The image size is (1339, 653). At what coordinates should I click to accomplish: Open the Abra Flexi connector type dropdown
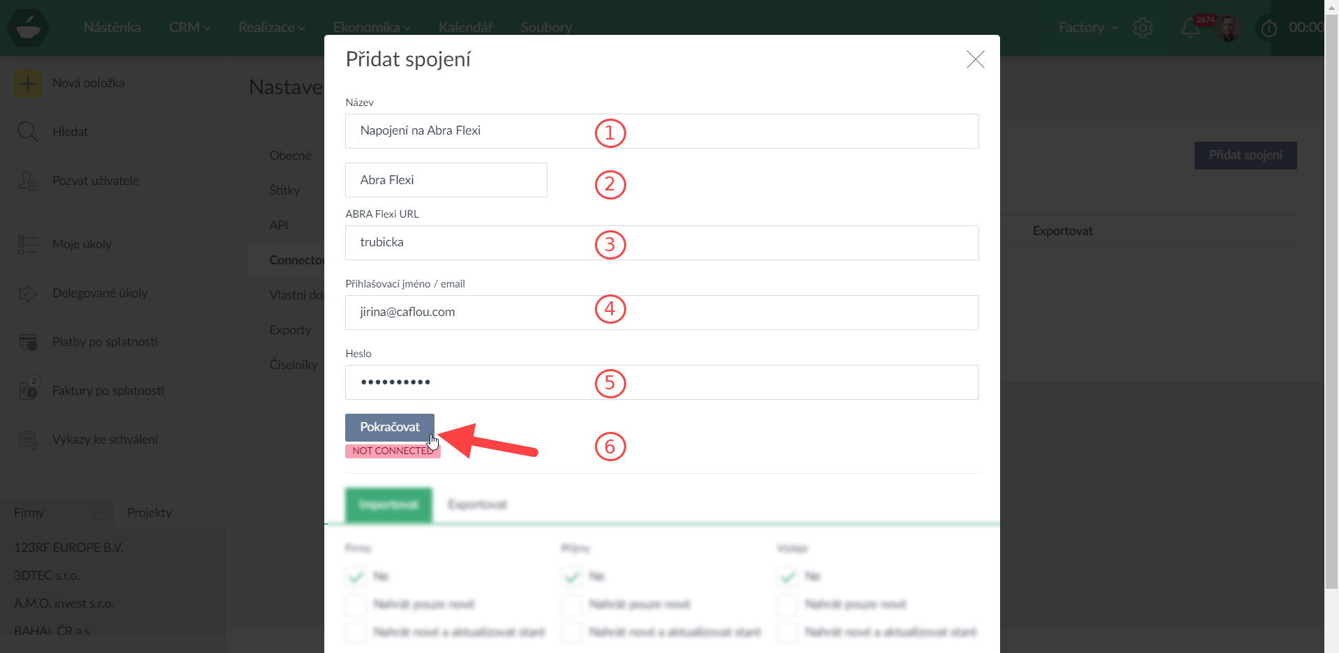[x=446, y=180]
